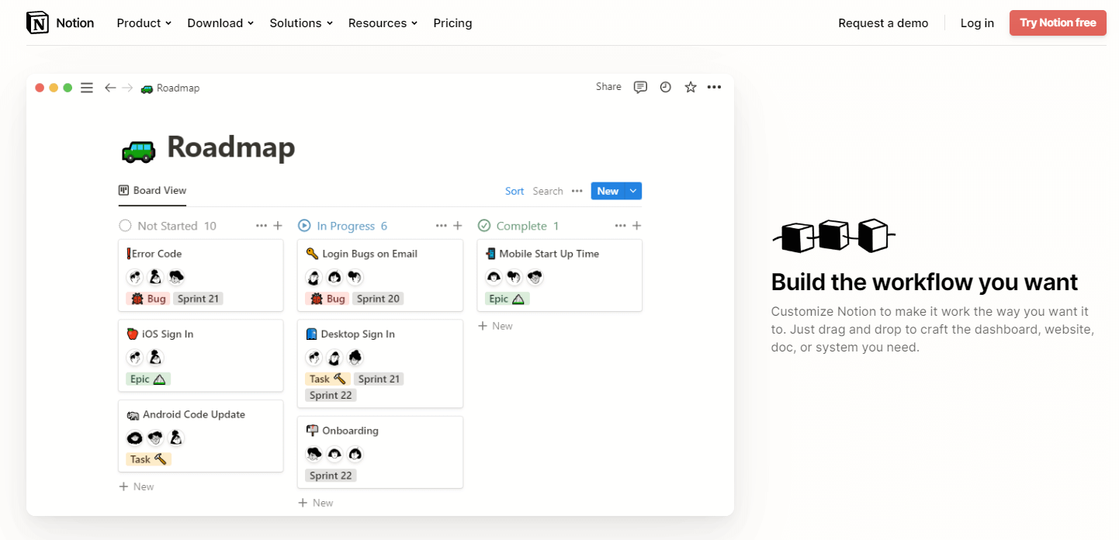The image size is (1119, 540).
Task: Open the ellipsis menu on Not Started column
Action: (262, 225)
